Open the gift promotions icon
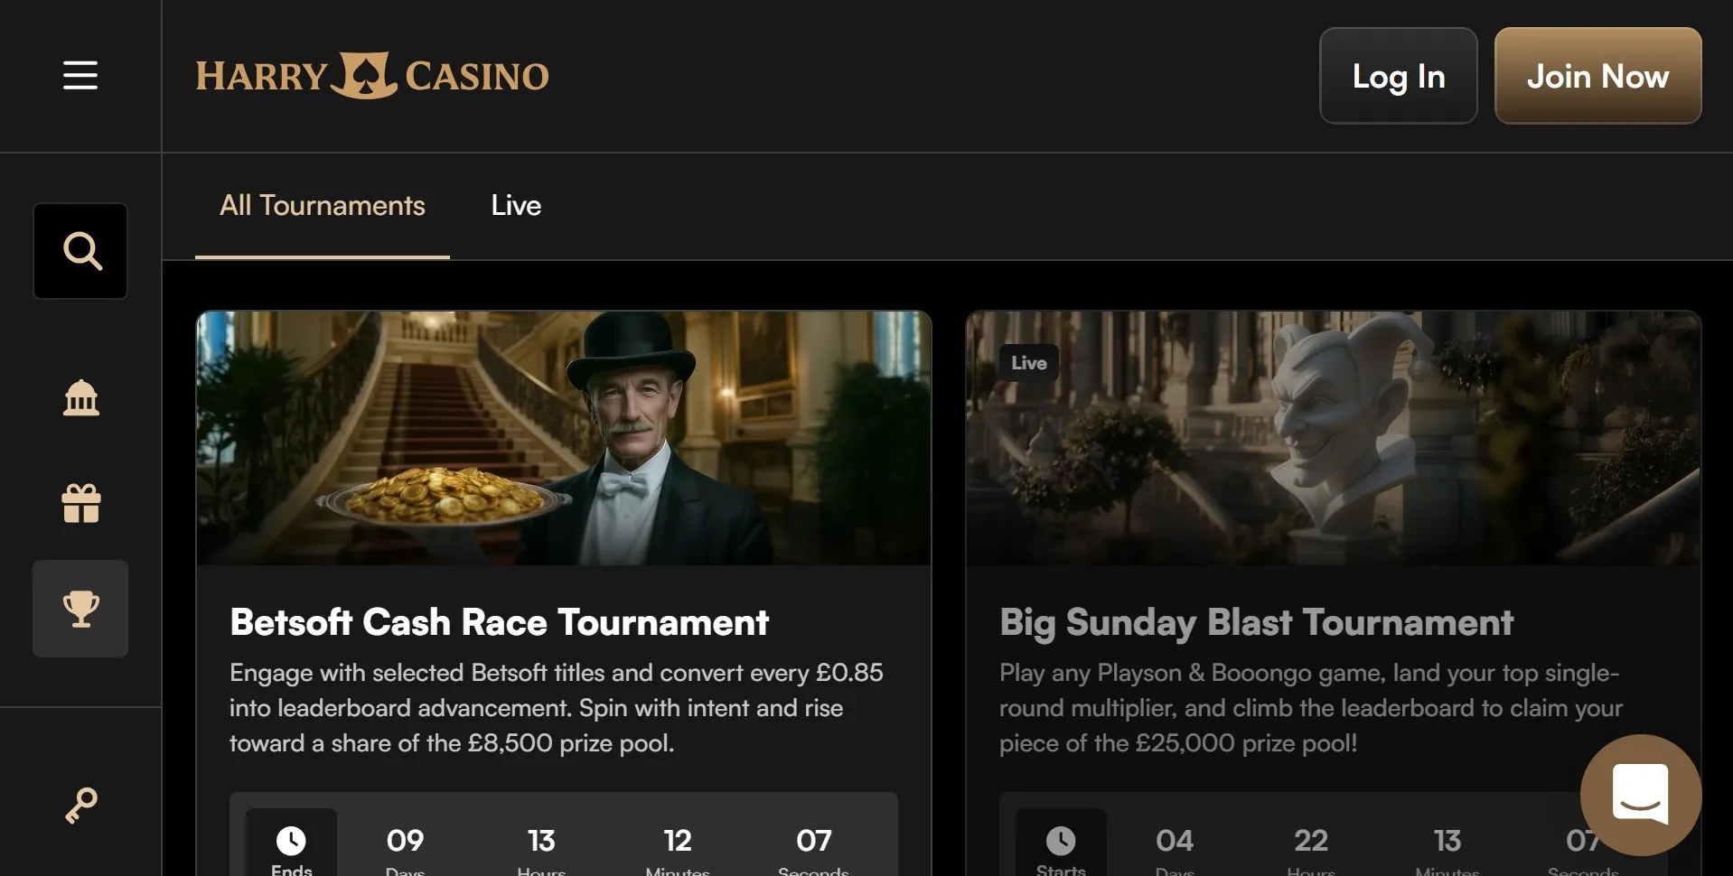The width and height of the screenshot is (1733, 876). (x=81, y=503)
